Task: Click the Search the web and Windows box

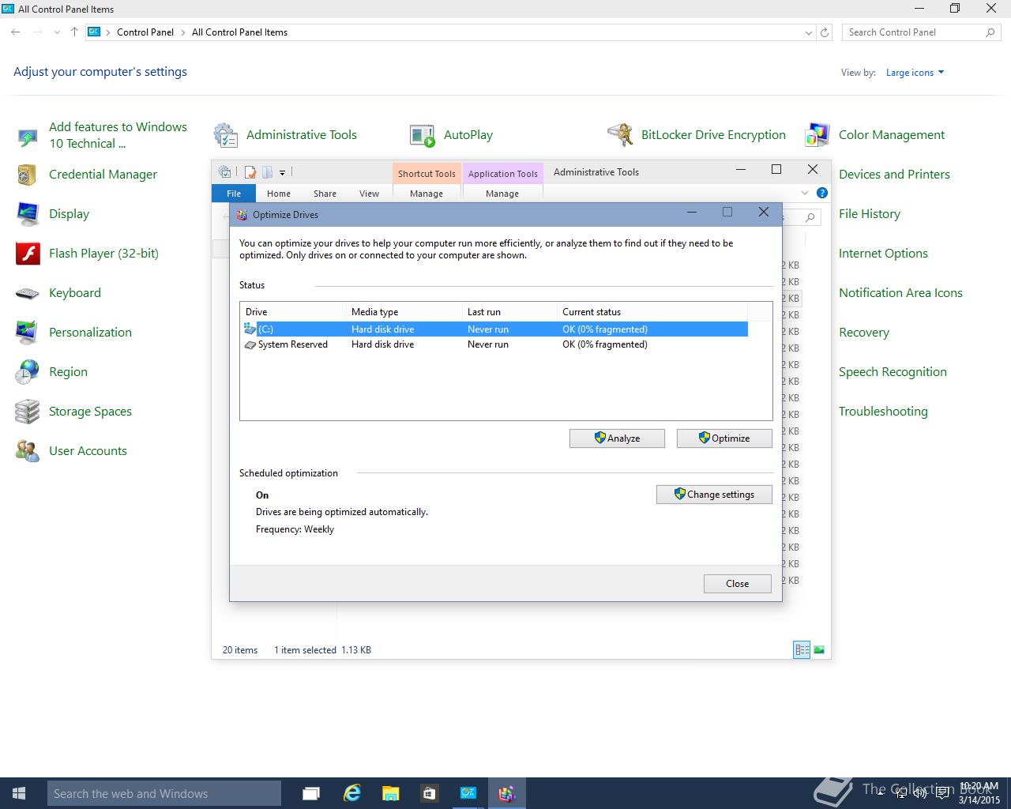Action: [x=164, y=793]
